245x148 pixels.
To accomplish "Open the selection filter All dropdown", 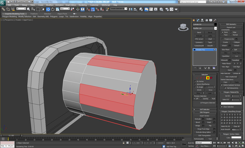I will click(21, 9).
